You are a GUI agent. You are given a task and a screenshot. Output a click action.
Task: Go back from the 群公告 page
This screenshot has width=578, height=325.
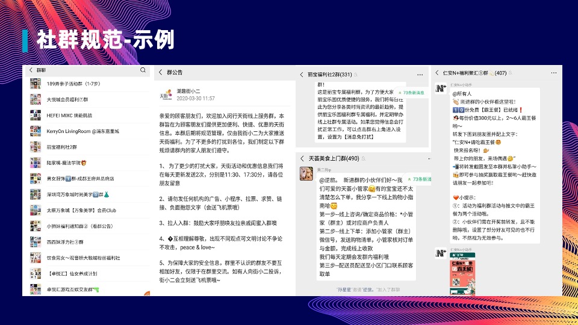(160, 72)
